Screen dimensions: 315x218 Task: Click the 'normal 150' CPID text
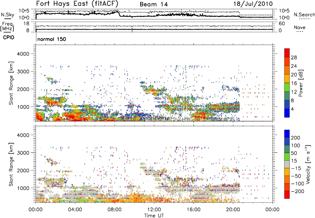point(52,39)
